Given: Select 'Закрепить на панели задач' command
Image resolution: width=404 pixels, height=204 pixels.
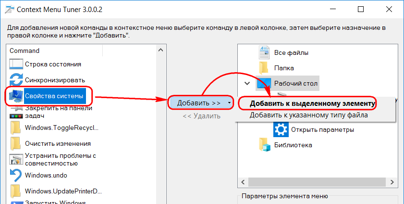Looking at the screenshot, I should click(x=59, y=112).
